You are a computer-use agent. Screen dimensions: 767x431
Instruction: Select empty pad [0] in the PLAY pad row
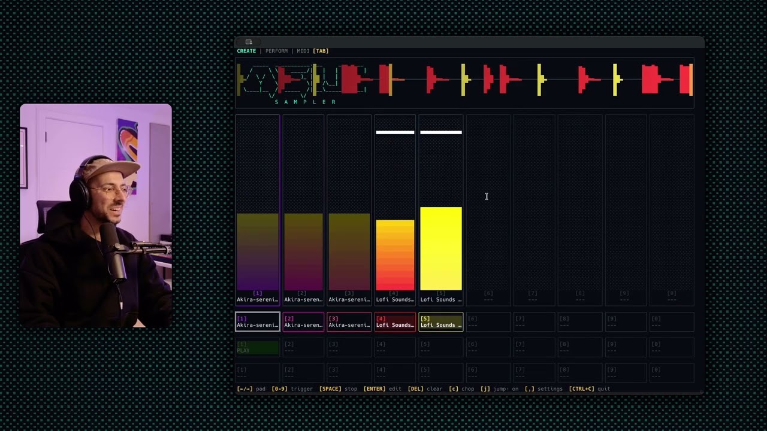[x=672, y=347]
